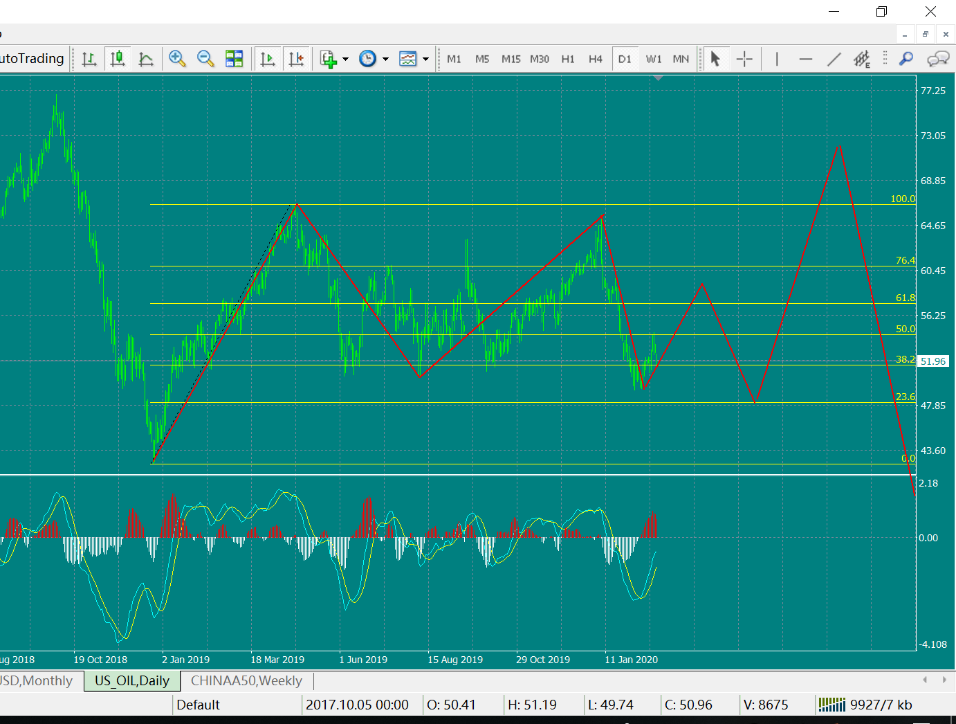Select the trendline drawing tool
The image size is (956, 724).
[834, 59]
